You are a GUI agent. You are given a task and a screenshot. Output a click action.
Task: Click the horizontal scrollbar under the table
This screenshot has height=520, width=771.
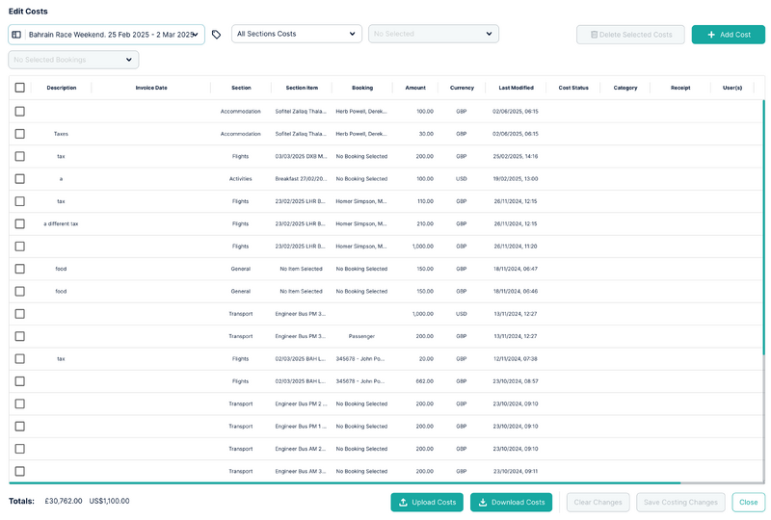[x=345, y=483]
